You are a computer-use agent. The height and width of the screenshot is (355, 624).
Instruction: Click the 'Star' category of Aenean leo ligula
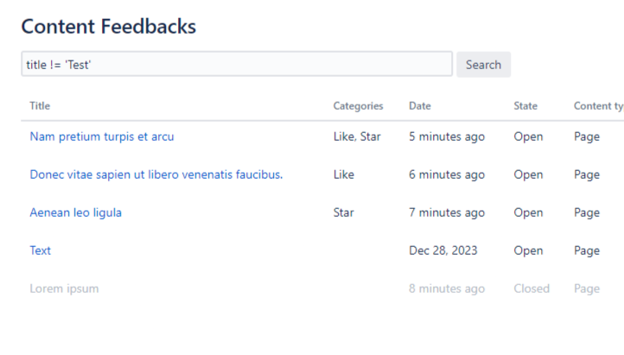[x=344, y=212]
